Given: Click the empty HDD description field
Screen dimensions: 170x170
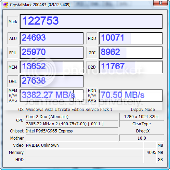Looking at the screenshot, I should click(x=84, y=160).
